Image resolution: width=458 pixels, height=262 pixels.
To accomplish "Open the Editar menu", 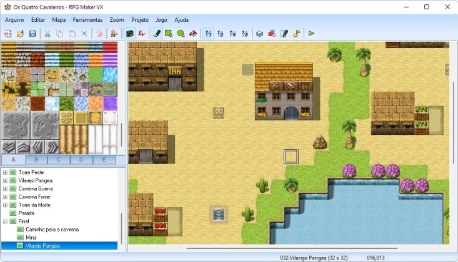I will (38, 20).
